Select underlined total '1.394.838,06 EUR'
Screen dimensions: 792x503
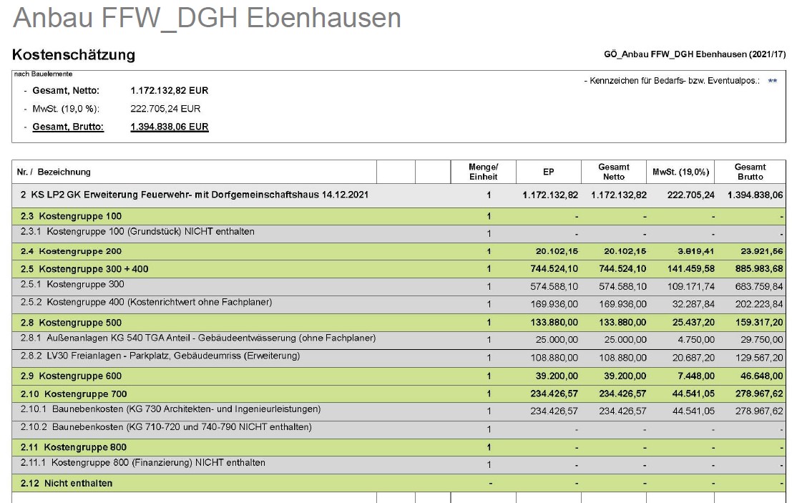point(170,127)
